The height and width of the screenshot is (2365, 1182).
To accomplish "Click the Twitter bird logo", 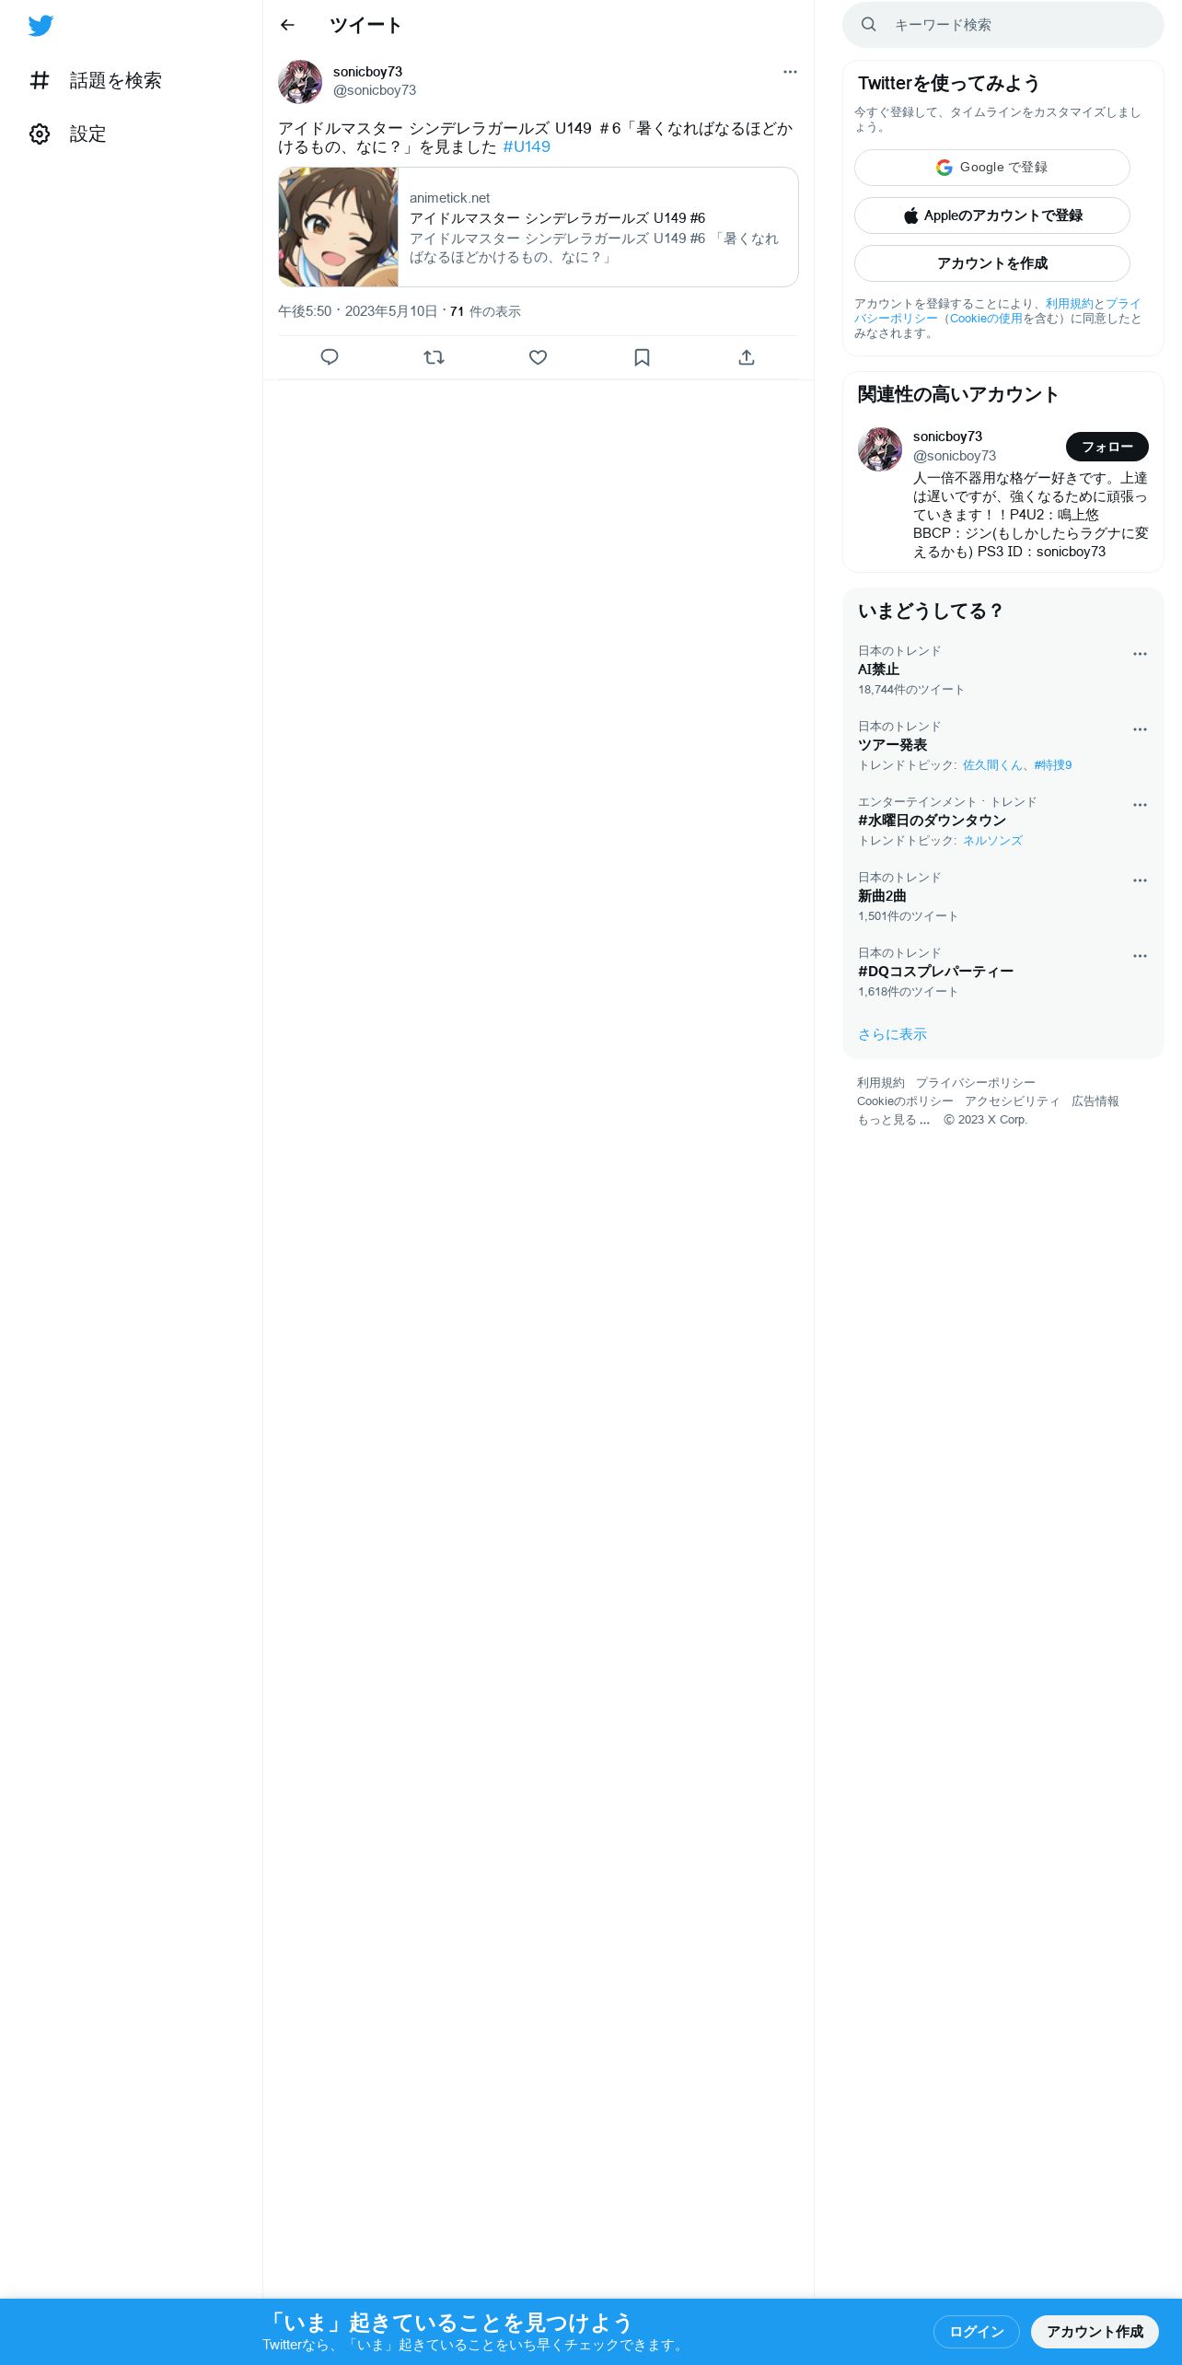I will click(41, 26).
